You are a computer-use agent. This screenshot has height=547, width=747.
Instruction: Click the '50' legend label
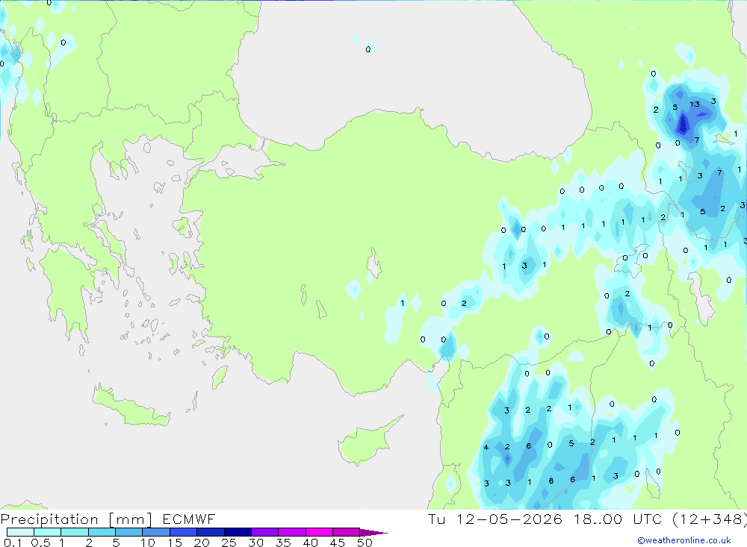point(365,543)
